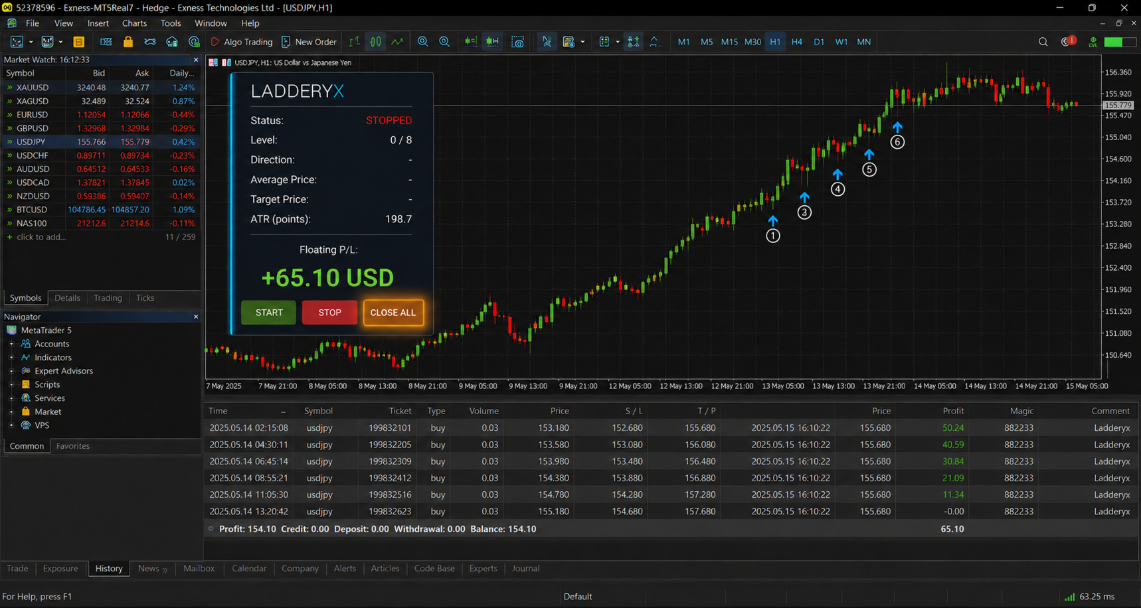Click the Indicators icon in Navigator

(x=26, y=357)
